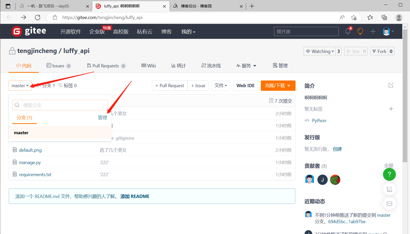Image resolution: width=410 pixels, height=234 pixels.
Task: Open the browser profile icon
Action: (399, 17)
